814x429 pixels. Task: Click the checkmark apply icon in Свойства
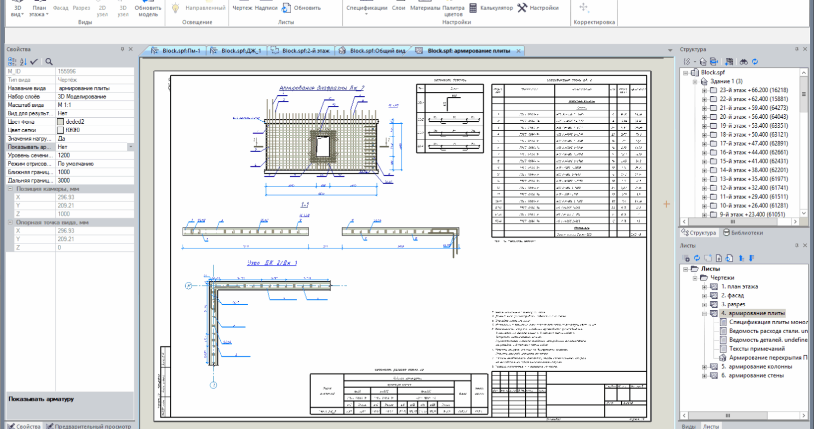click(x=34, y=61)
